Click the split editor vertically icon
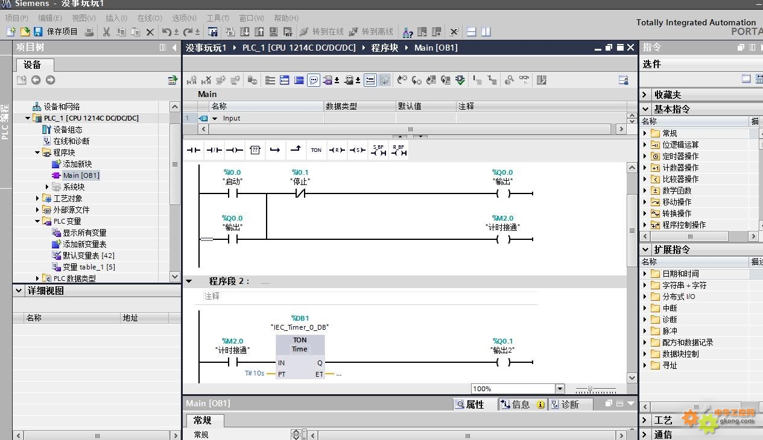 [486, 32]
